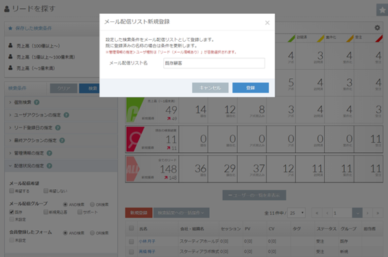Open the page number dropdown arrow

click(357, 212)
